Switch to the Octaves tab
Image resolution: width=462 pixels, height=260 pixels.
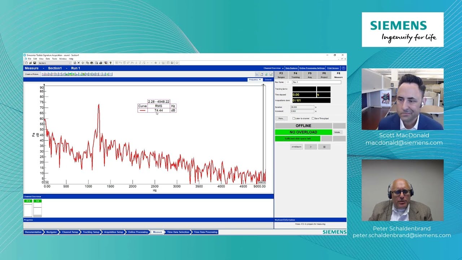(x=268, y=79)
